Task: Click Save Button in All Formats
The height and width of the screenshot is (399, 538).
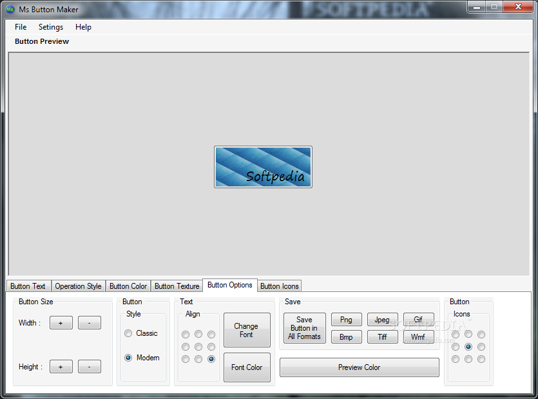Action: coord(305,328)
